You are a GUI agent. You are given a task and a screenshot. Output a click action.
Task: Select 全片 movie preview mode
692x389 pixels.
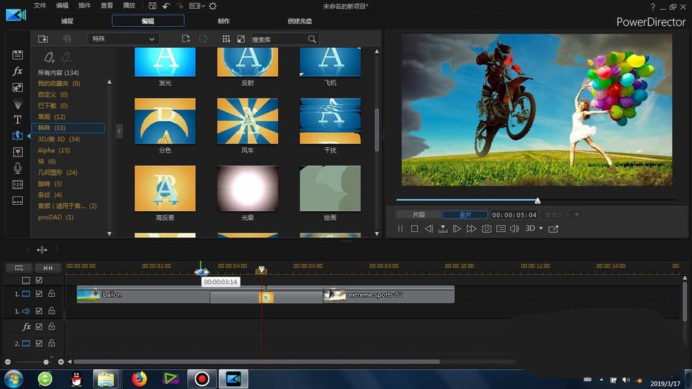(x=465, y=215)
